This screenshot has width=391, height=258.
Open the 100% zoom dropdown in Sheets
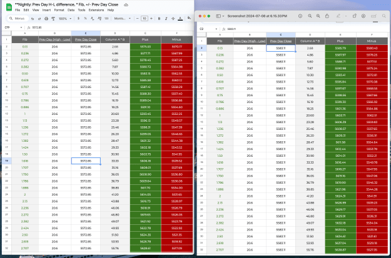(65, 19)
